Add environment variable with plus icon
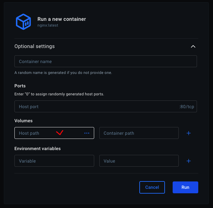The image size is (213, 208). click(x=189, y=161)
